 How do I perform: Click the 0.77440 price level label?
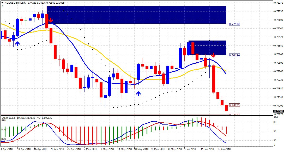click(x=234, y=24)
